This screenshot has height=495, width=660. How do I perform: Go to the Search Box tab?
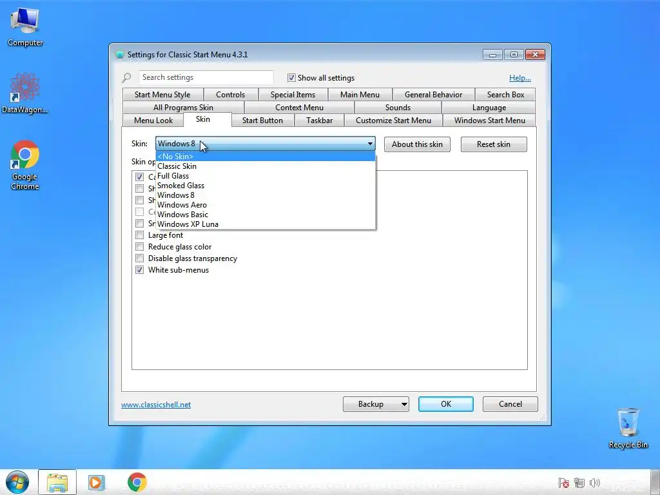505,95
